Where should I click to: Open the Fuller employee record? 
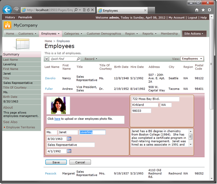coord(49,89)
